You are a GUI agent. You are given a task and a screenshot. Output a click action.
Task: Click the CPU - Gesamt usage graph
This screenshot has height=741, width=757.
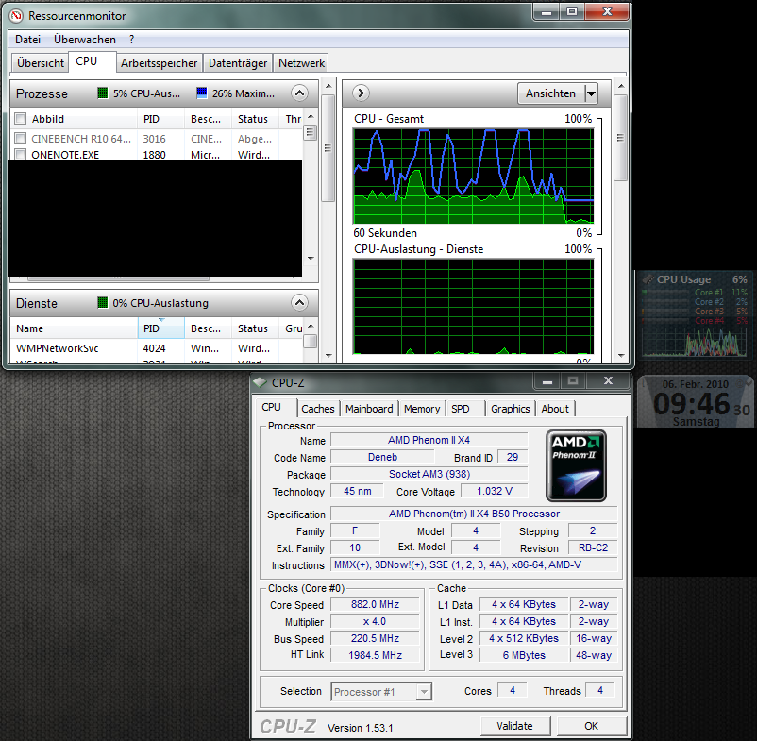click(473, 177)
